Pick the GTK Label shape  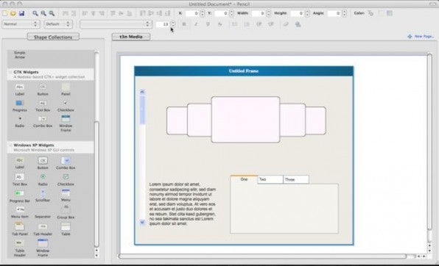[20, 90]
